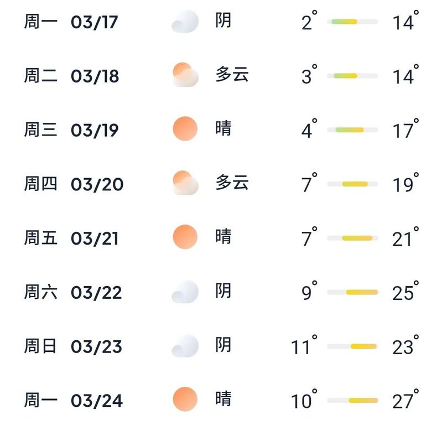Click the sunny icon for 03/19

[x=185, y=128]
